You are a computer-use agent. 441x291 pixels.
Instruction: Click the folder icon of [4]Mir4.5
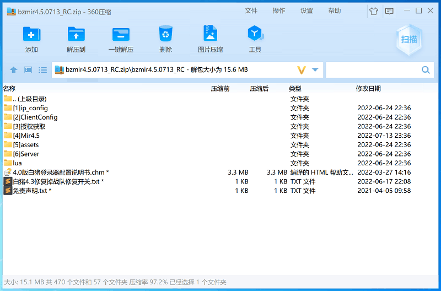click(x=8, y=135)
